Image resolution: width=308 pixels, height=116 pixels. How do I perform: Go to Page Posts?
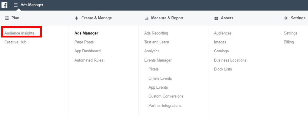point(84,42)
